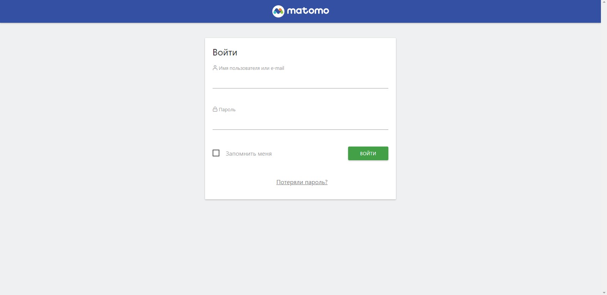The width and height of the screenshot is (607, 295).
Task: Click the Войти heading on the card
Action: 225,52
